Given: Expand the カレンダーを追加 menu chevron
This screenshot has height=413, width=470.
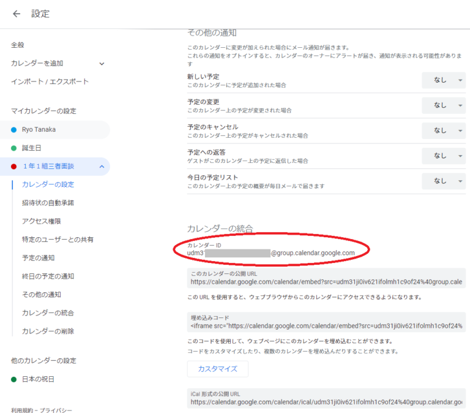Looking at the screenshot, I should tap(102, 63).
